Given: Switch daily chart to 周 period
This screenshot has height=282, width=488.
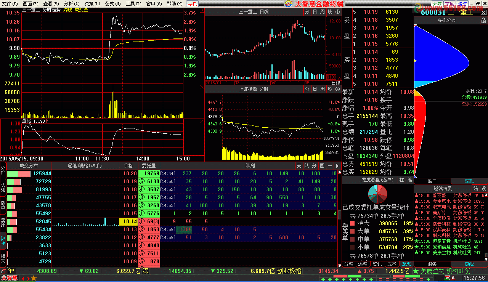Looking at the screenshot, I should tap(323, 12).
